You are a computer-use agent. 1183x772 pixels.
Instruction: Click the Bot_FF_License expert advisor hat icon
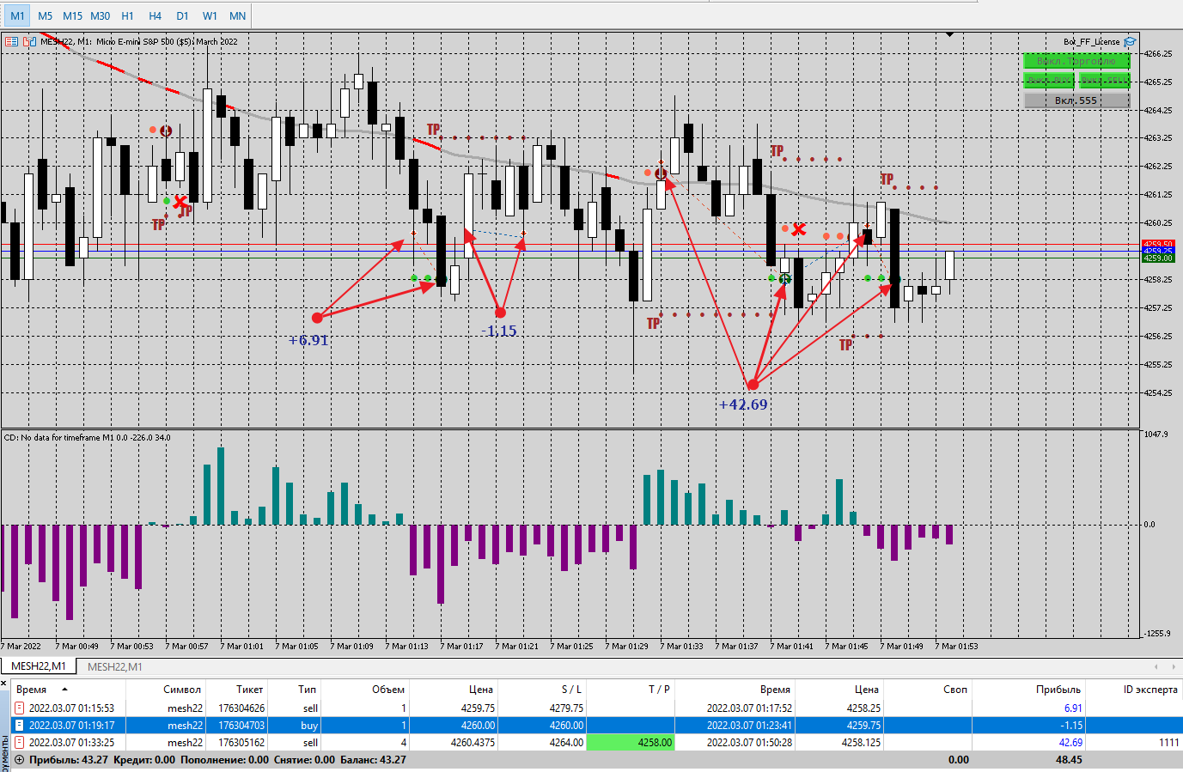[1130, 41]
